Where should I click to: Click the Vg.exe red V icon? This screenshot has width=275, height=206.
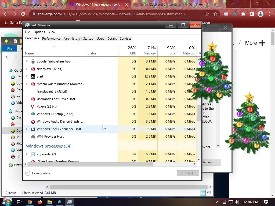(x=32, y=106)
